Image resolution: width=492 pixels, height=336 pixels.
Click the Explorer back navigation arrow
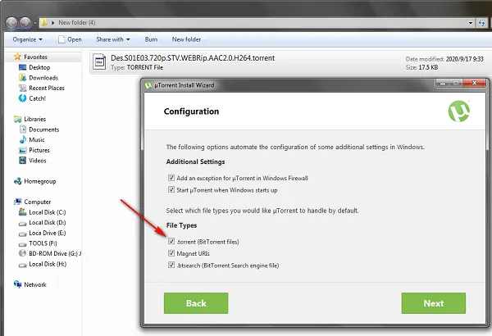[11, 23]
